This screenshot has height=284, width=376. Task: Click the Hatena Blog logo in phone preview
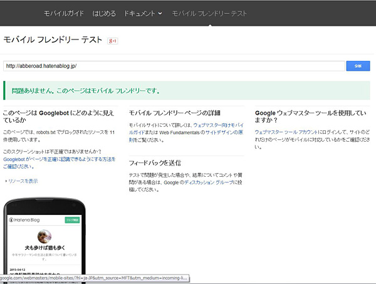24,220
